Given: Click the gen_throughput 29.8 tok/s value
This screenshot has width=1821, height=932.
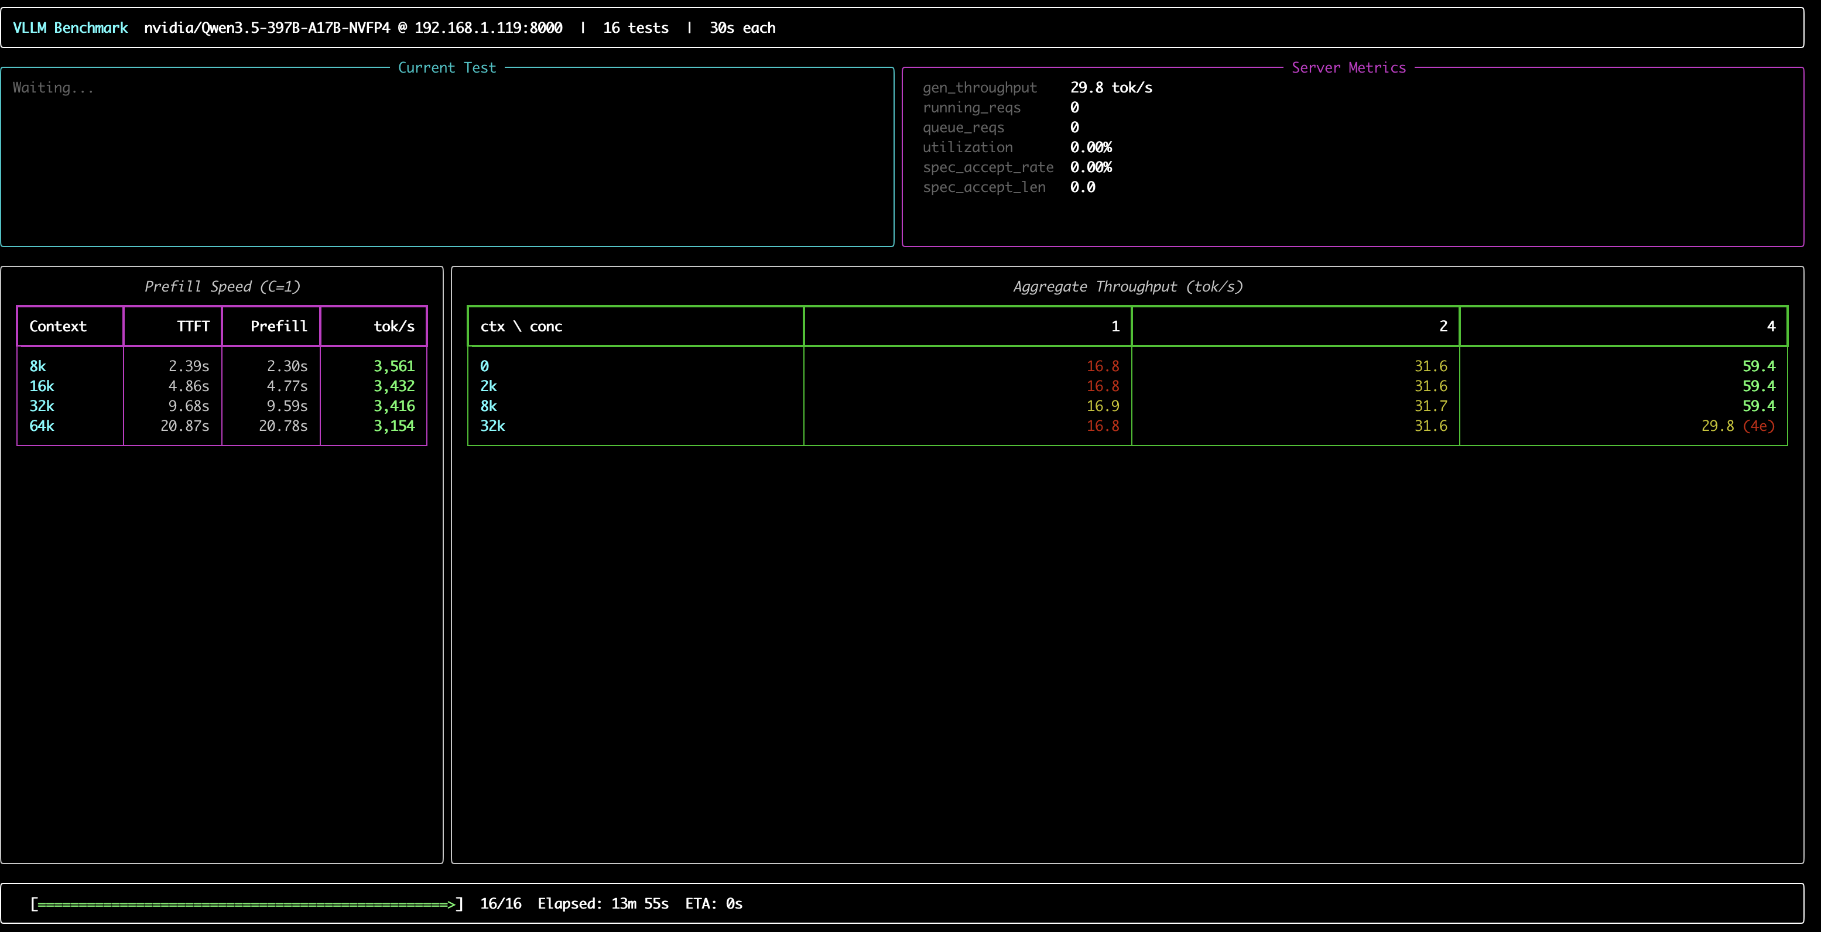Looking at the screenshot, I should click(x=1111, y=88).
